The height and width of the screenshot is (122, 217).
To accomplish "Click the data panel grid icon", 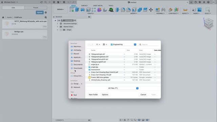I will point(54,2).
